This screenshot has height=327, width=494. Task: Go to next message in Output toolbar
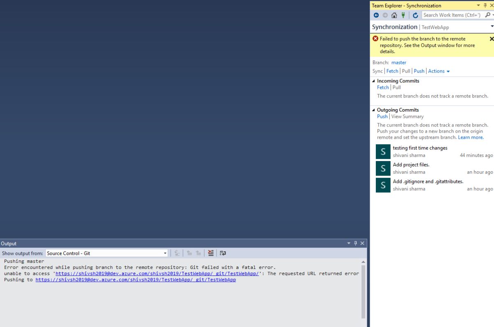198,253
